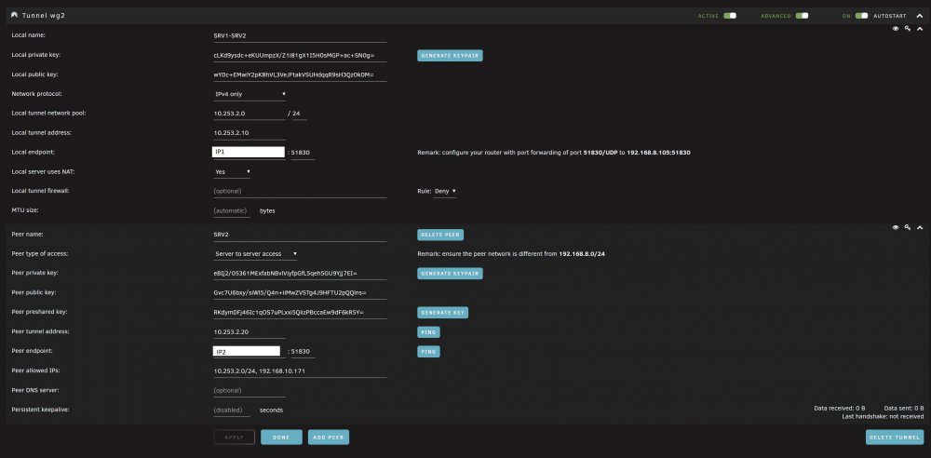Click the Delete Tunnel button
The image size is (931, 458).
pyautogui.click(x=895, y=438)
